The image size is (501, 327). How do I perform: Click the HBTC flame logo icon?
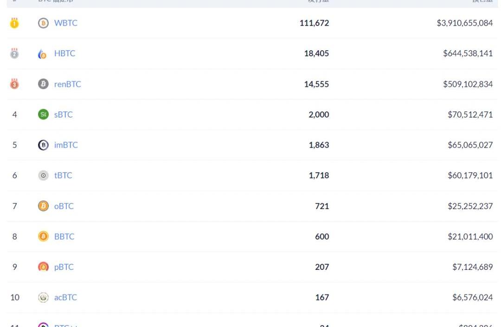42,54
